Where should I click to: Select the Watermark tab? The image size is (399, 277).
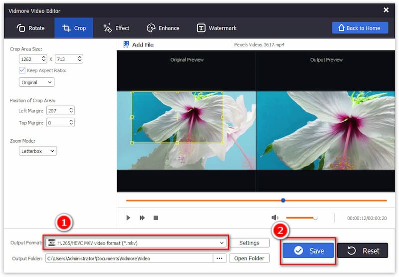click(216, 28)
